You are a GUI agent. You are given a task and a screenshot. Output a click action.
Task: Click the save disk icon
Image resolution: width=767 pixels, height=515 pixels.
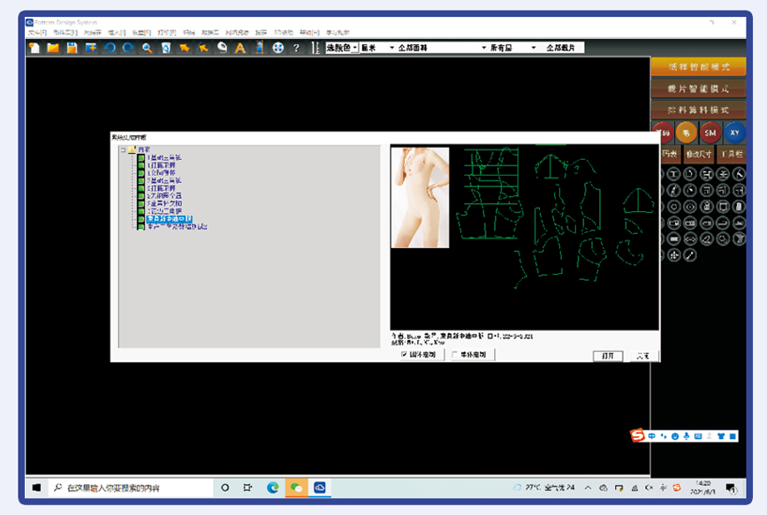[x=72, y=48]
